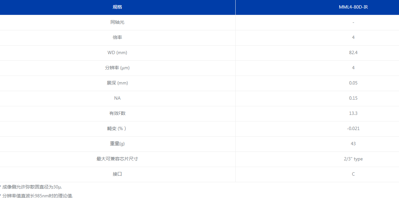Select the value 0.05
The width and height of the screenshot is (399, 203).
point(353,83)
